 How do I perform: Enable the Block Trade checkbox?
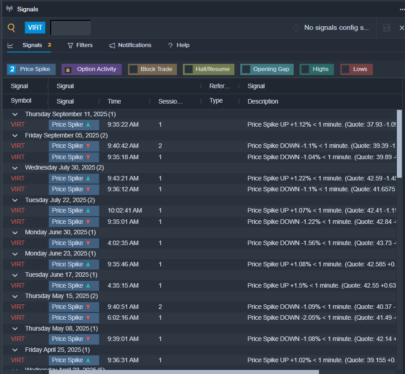coord(133,69)
